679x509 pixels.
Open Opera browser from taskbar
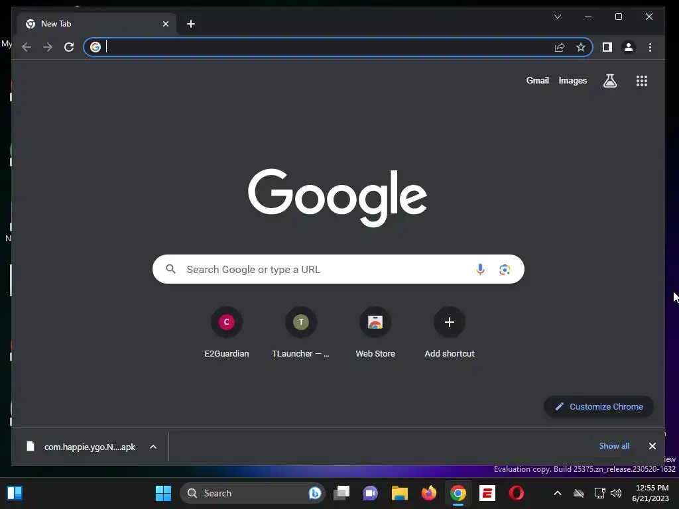coord(516,493)
